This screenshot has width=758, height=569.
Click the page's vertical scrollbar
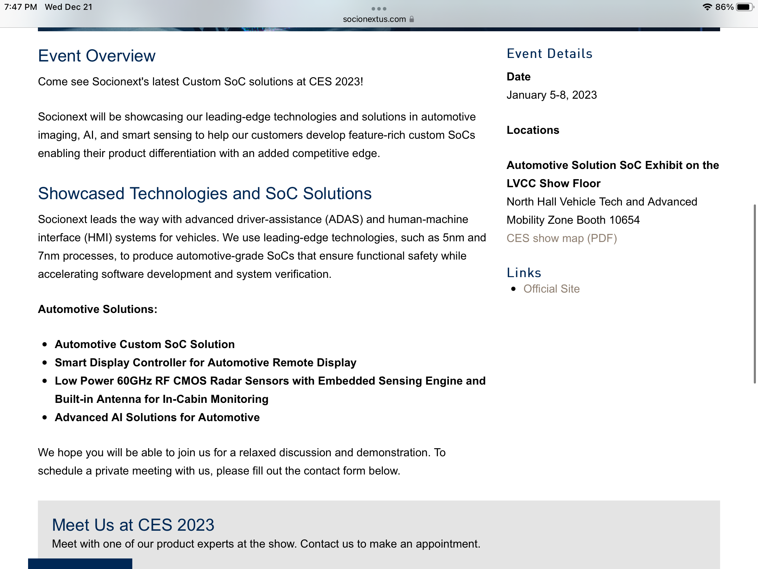[x=754, y=294]
